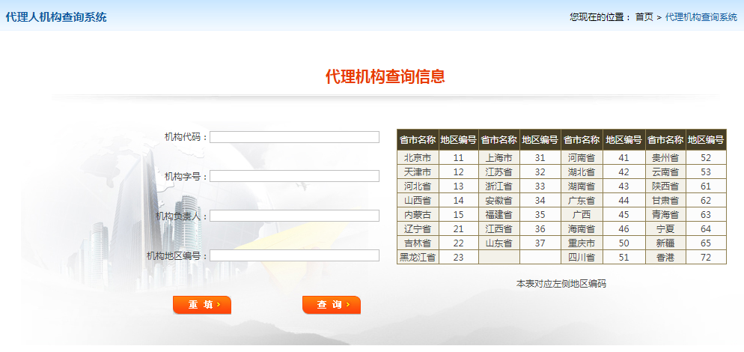Select the 宁夏 table cell

tap(665, 229)
